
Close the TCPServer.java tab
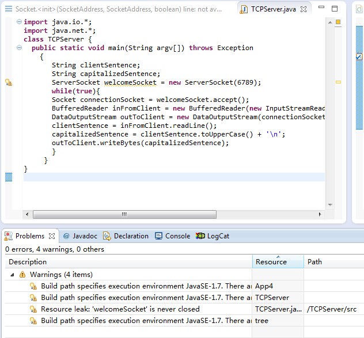[x=304, y=9]
